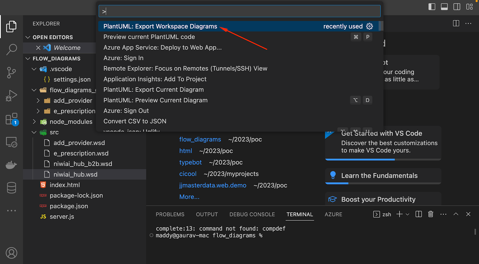
Task: Open terminal panel More Actions ellipsis
Action: pos(443,214)
